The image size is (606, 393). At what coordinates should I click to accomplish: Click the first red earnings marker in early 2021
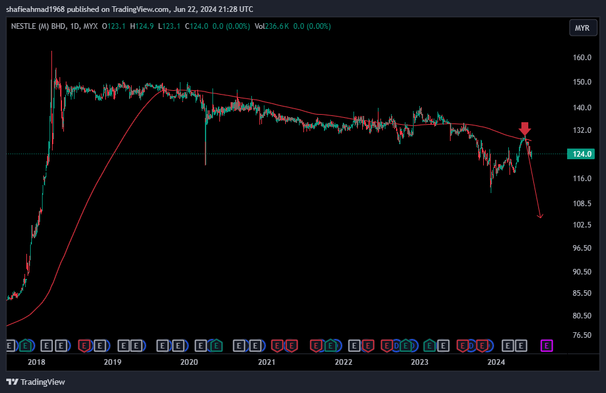277,345
